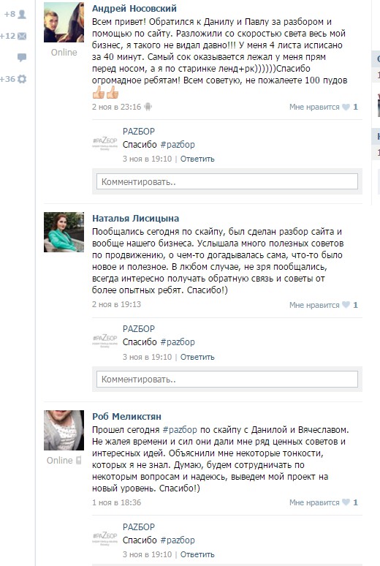The width and height of the screenshot is (380, 566).
Task: Like Андрей Носовский's post with the heart icon
Action: [346, 107]
